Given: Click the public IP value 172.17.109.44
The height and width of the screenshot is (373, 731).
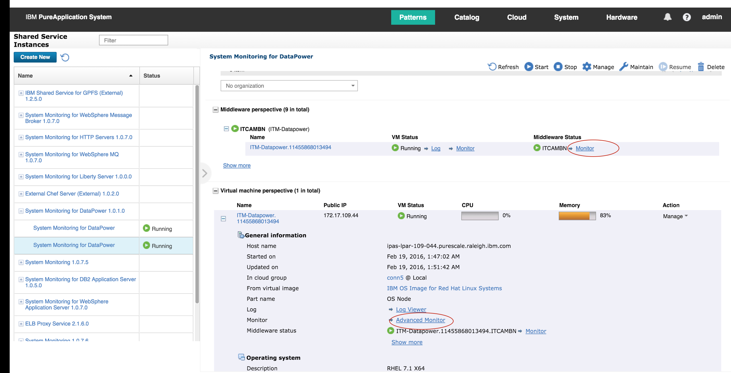Looking at the screenshot, I should click(x=341, y=215).
